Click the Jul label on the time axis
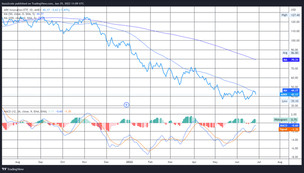The image size is (304, 173). click(x=259, y=162)
